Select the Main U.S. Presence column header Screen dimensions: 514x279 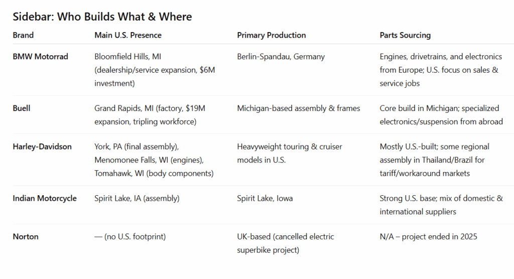click(x=128, y=35)
